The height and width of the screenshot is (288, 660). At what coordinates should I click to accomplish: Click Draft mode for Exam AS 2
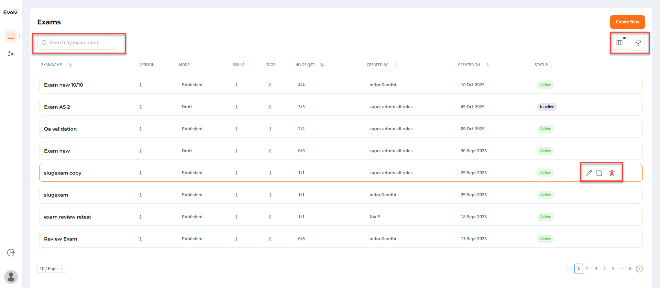(187, 107)
